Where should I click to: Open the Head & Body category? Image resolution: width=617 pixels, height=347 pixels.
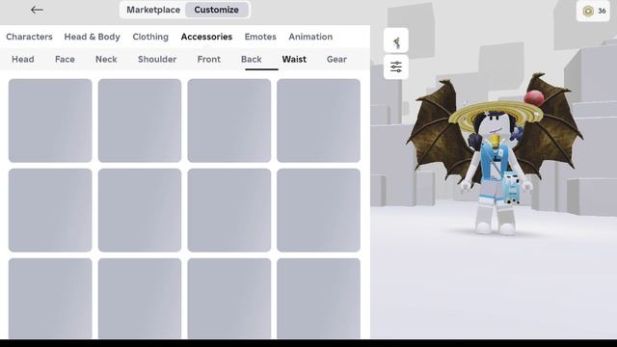click(x=93, y=37)
